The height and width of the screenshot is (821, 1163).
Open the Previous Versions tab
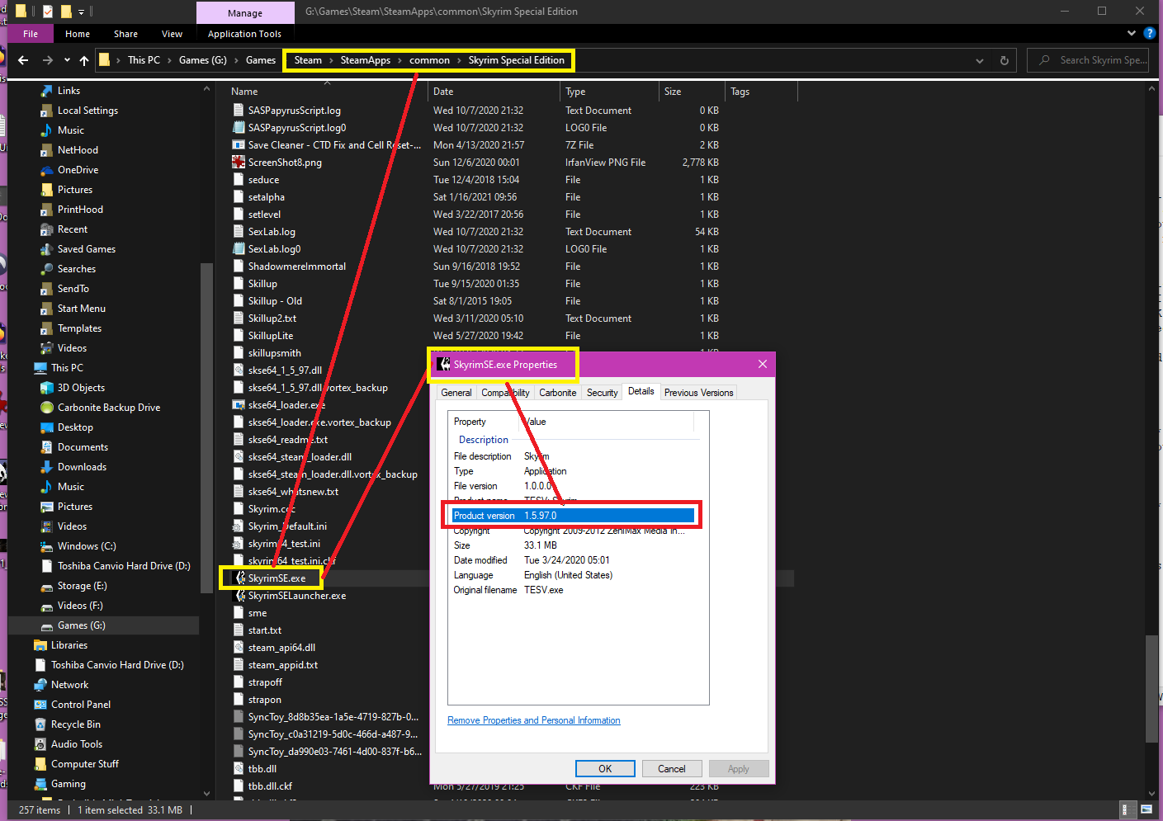699,393
